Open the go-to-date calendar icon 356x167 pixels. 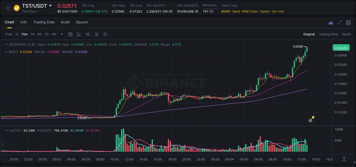click(70, 34)
